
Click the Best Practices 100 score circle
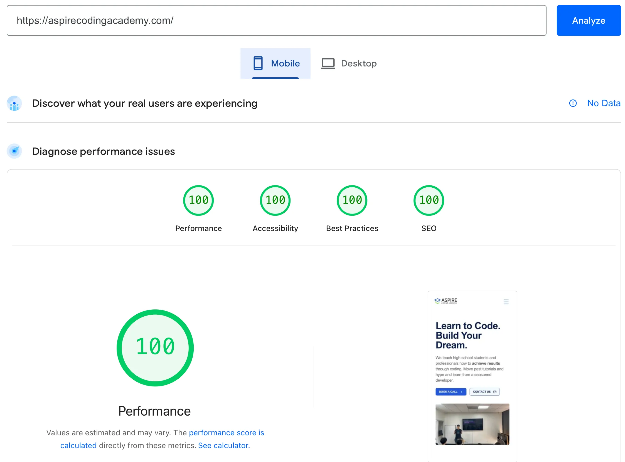351,200
